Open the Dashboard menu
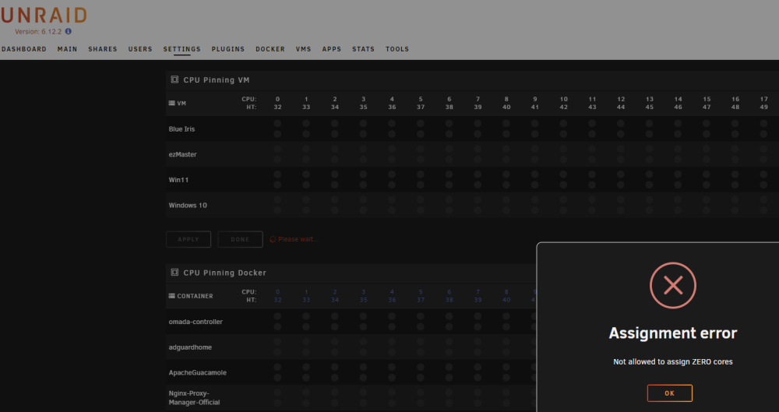This screenshot has height=412, width=779. 24,49
